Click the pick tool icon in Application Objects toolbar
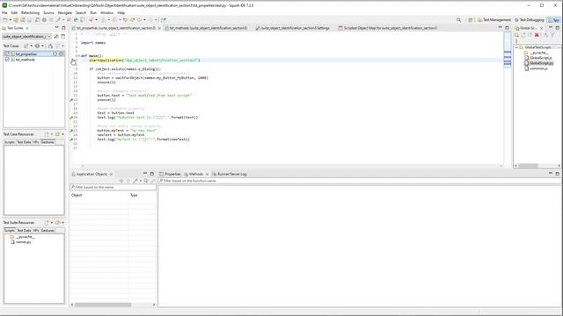Image resolution: width=563 pixels, height=316 pixels. (x=135, y=181)
